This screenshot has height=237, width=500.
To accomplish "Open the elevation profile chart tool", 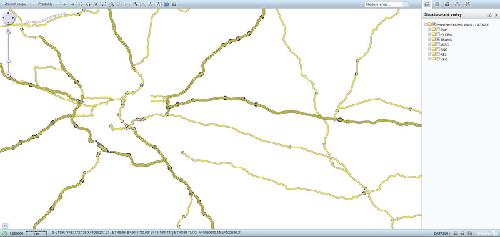I will 143,4.
